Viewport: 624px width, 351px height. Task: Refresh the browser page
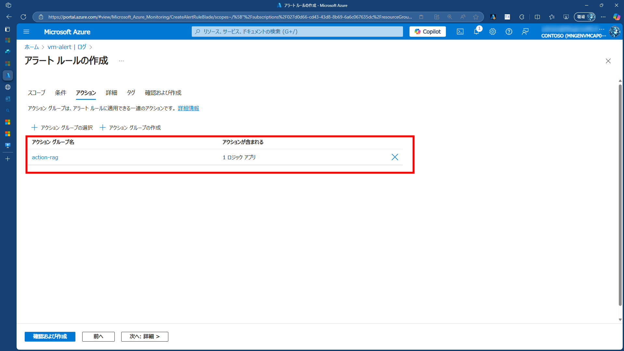(x=23, y=17)
